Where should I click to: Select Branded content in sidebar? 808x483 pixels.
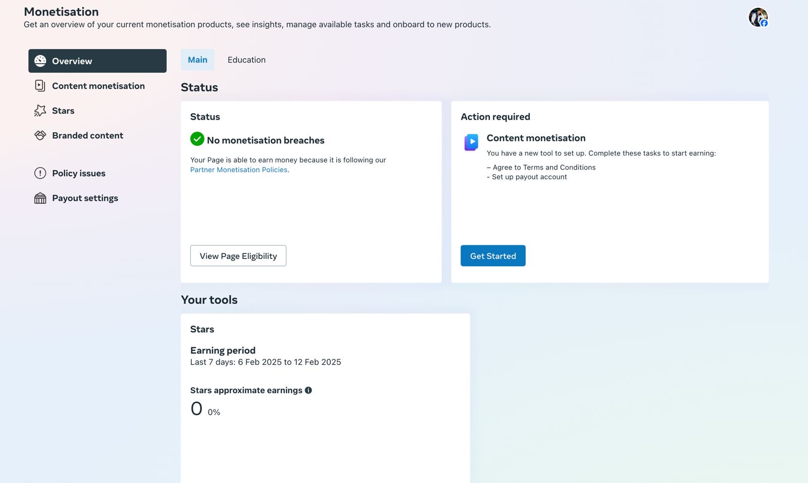[x=87, y=135]
